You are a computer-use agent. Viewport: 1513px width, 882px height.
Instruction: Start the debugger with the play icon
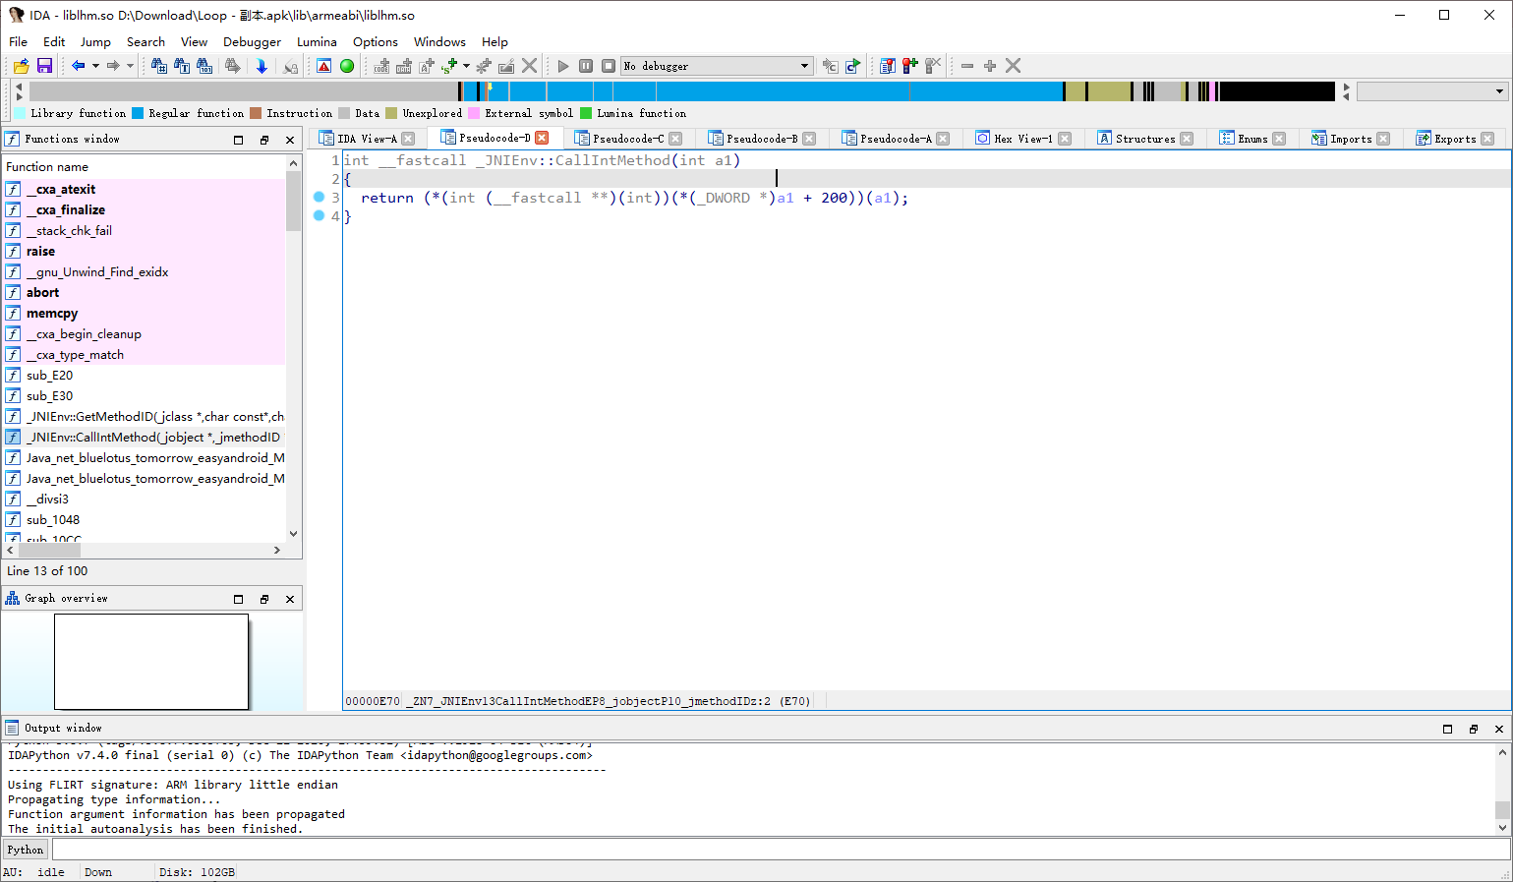coord(563,66)
